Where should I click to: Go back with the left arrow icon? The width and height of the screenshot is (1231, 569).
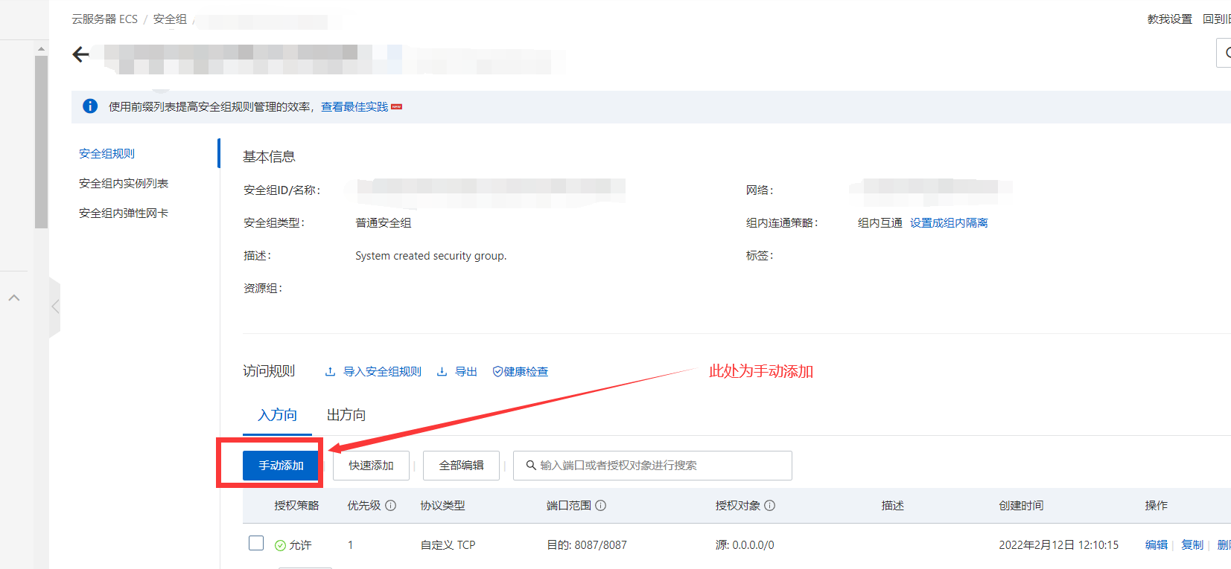[80, 54]
